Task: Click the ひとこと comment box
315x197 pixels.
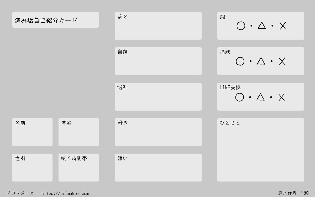Action: [x=261, y=150]
